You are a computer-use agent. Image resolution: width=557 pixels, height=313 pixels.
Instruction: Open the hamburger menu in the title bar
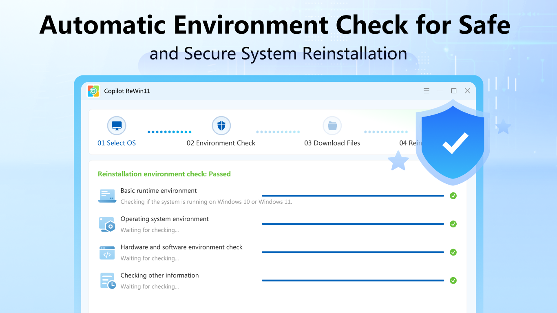pos(427,90)
